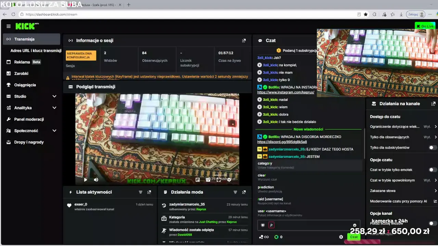This screenshot has height=246, width=438.
Task: Pop out the Lista aktywności panel
Action: 149,192
